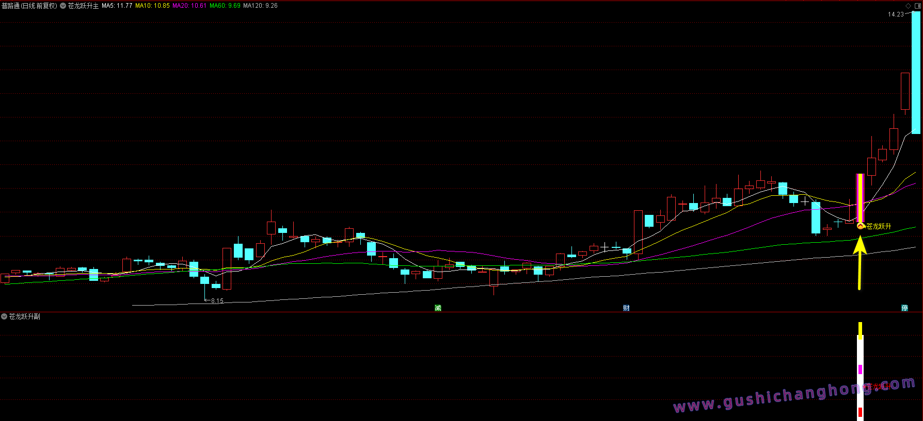Click the yellow upward arrow marker
The width and height of the screenshot is (923, 421).
click(860, 262)
